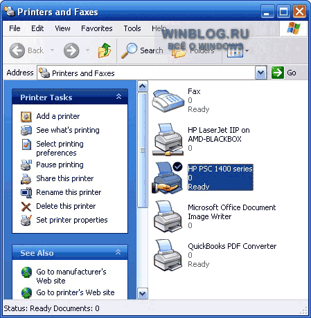
Task: Select the Fax printer icon
Action: pos(168,101)
